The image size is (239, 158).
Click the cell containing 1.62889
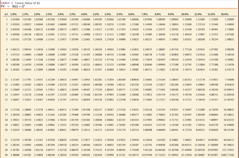point(109,70)
